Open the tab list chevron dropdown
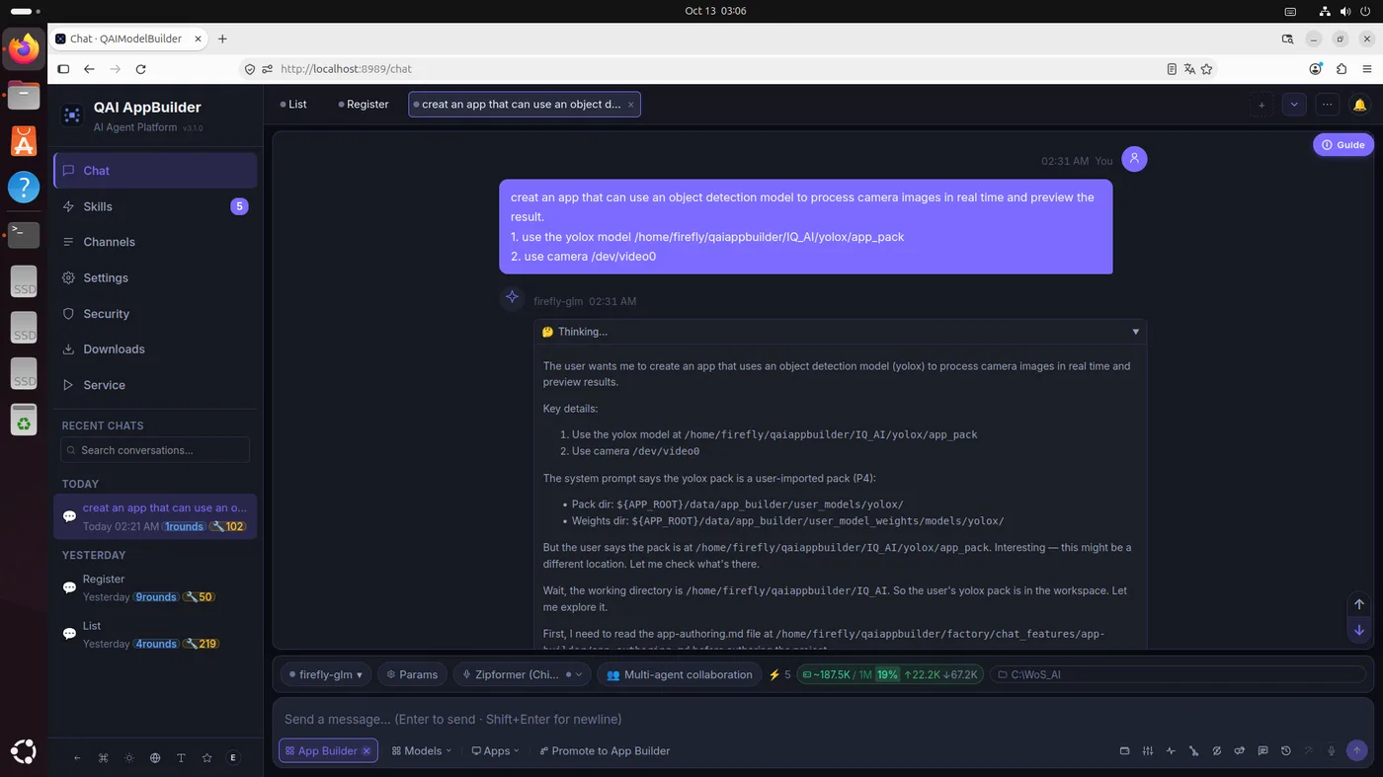1383x777 pixels. 1294,105
